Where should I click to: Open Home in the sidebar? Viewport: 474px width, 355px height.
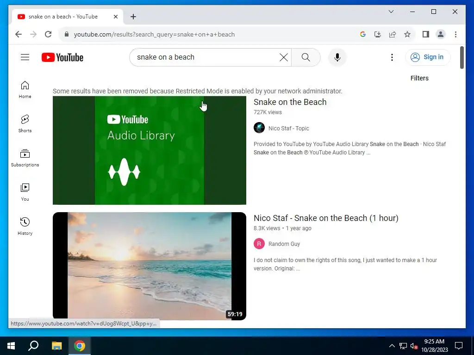point(25,90)
